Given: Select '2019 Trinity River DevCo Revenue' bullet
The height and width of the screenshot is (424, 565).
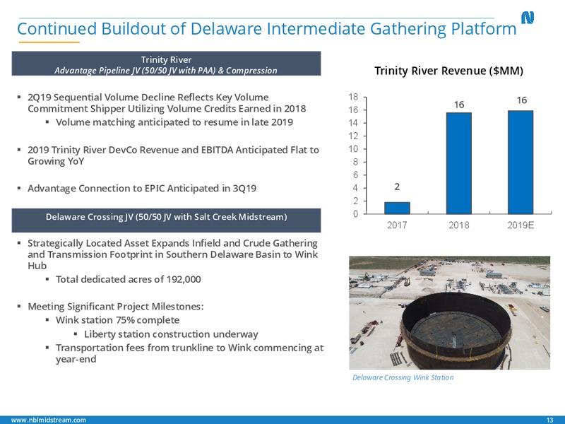Looking at the screenshot, I should pos(173,155).
